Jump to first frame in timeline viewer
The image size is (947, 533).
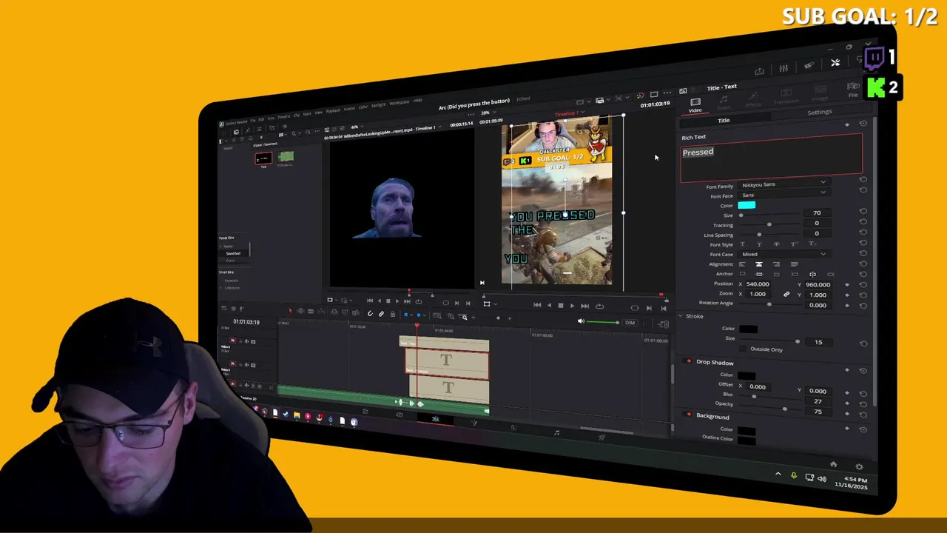pos(537,305)
